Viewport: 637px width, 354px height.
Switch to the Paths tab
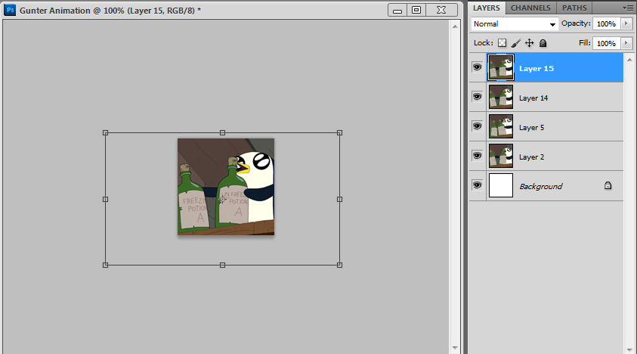574,8
